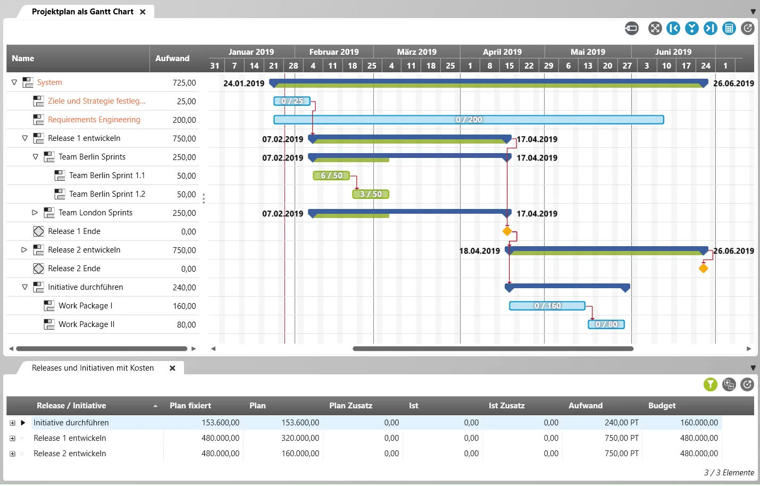
Task: Select the 0 / 80 Work Package II bar
Action: click(x=606, y=324)
